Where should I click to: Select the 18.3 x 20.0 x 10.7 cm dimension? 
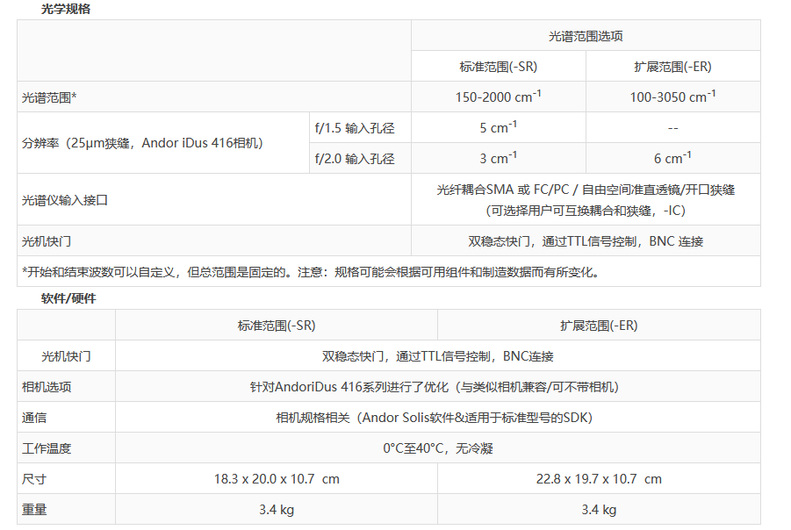coord(277,479)
